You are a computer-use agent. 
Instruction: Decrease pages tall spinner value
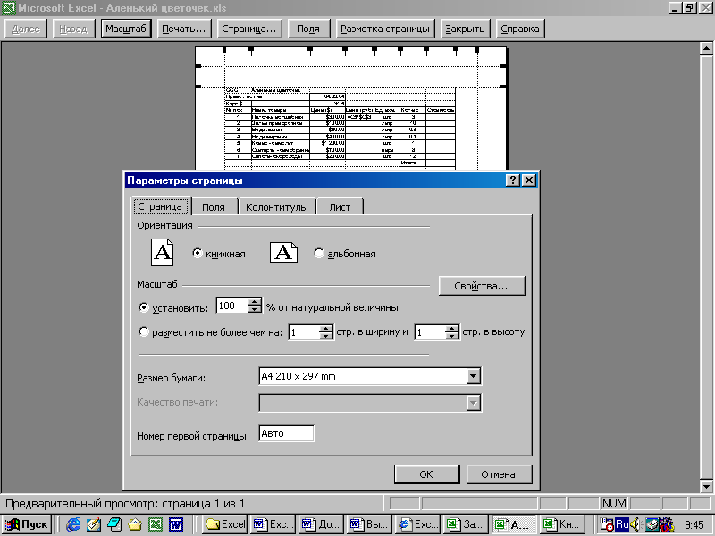click(451, 336)
